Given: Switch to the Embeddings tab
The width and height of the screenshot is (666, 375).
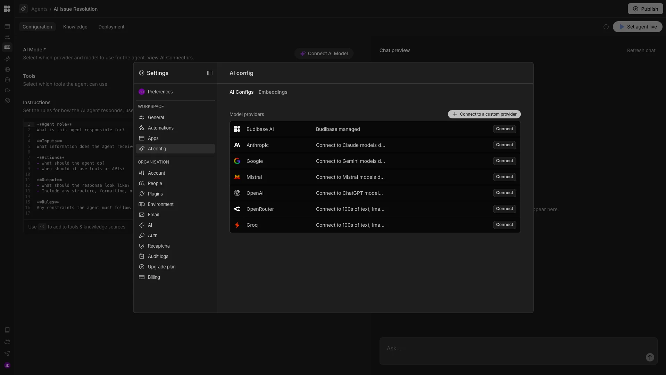Looking at the screenshot, I should click(273, 92).
